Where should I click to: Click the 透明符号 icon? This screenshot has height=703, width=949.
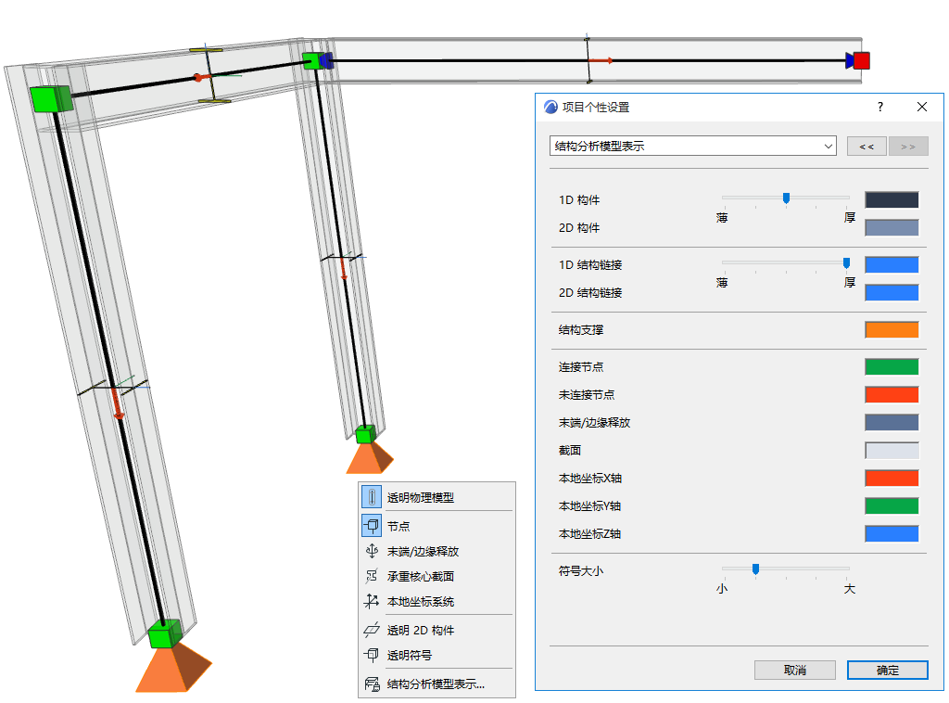(372, 655)
